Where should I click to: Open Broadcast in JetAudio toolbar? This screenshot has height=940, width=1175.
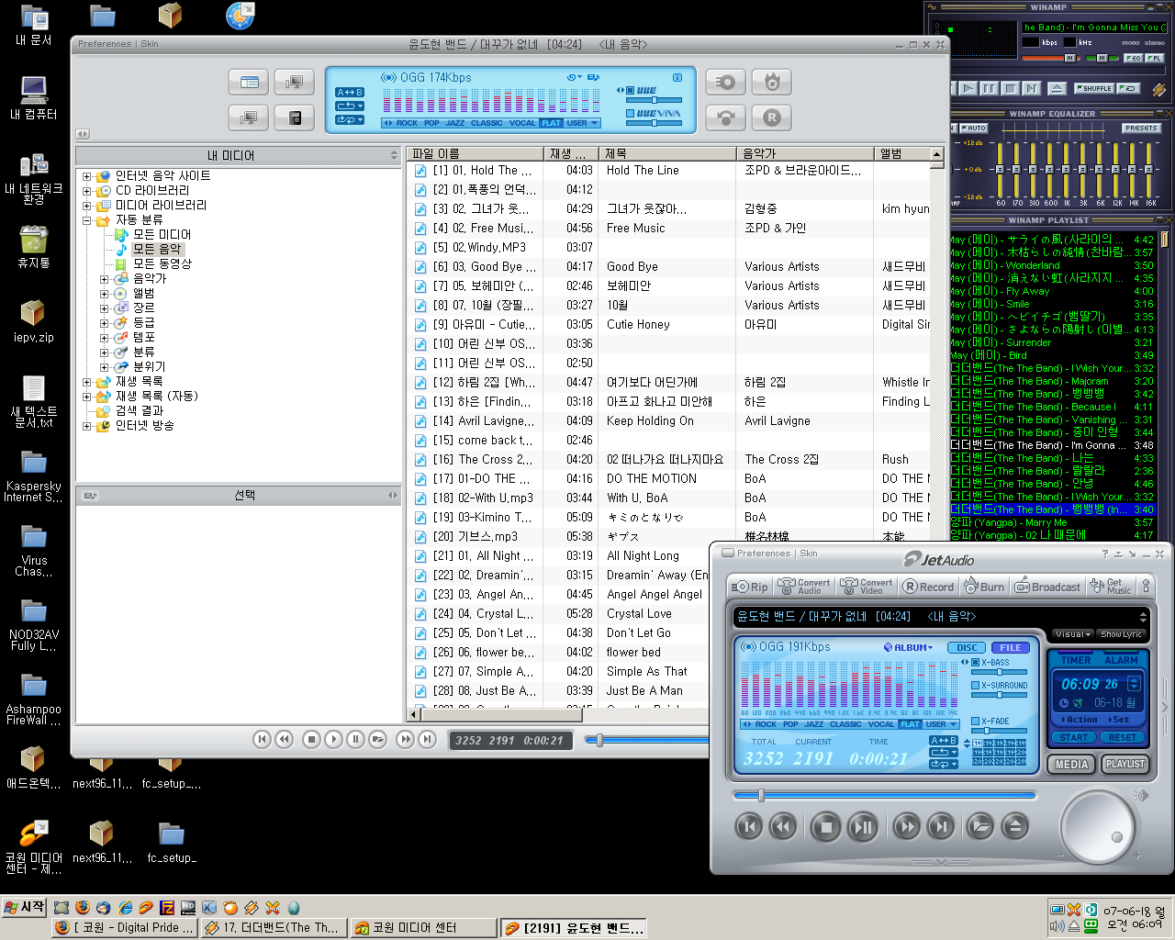(x=1046, y=587)
